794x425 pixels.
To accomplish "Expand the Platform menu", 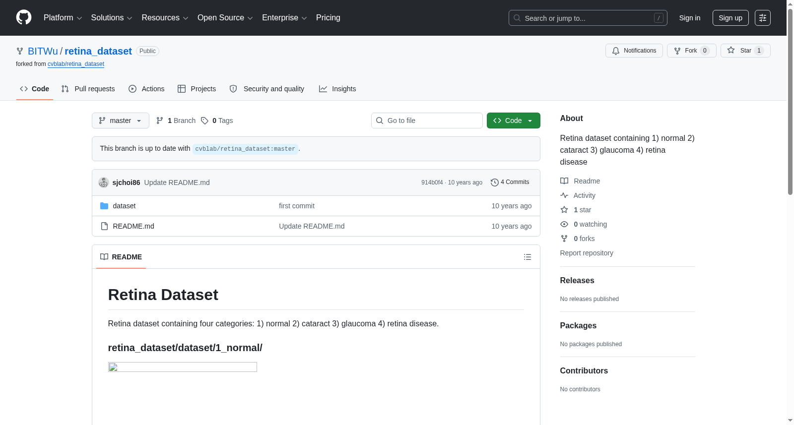I will (x=63, y=18).
